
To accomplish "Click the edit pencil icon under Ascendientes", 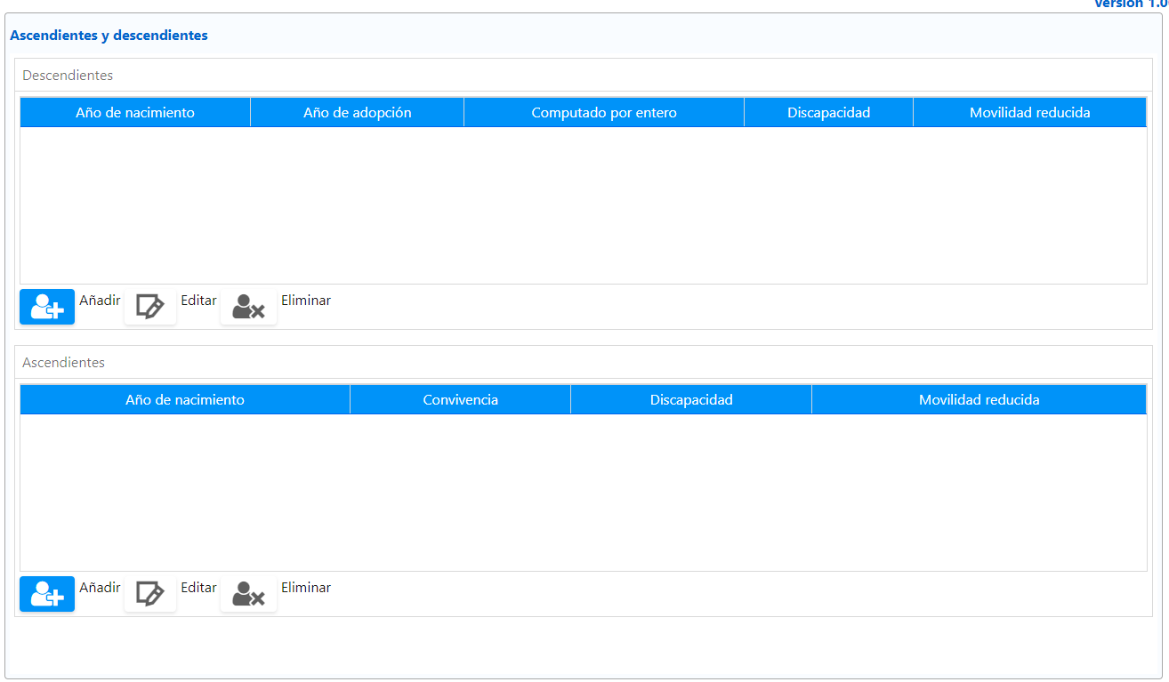I will (x=150, y=594).
